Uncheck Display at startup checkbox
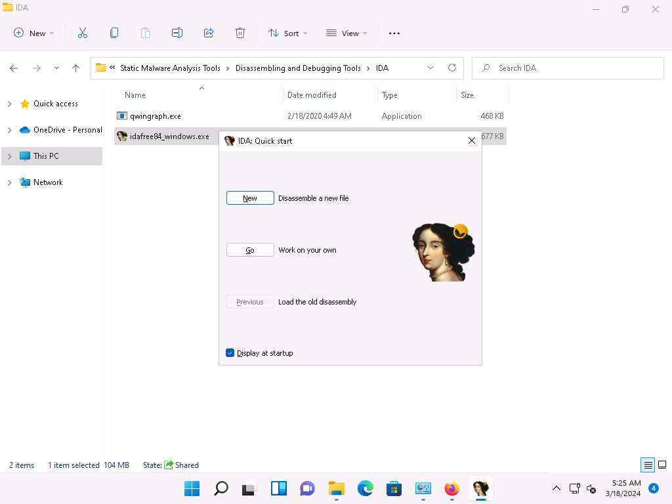The height and width of the screenshot is (504, 672). [x=230, y=353]
